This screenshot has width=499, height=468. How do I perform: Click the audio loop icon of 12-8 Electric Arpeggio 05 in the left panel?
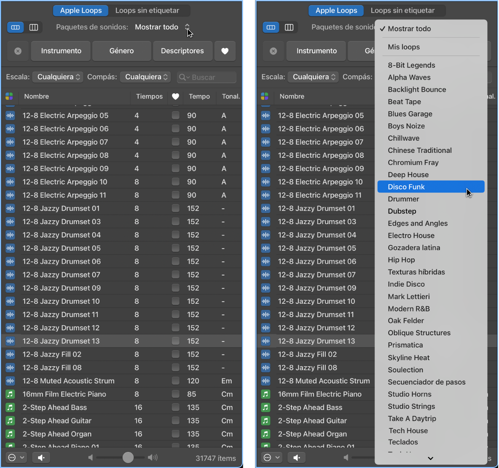(10, 115)
